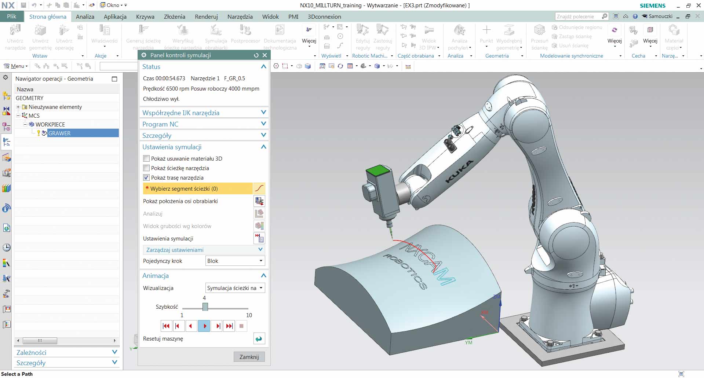Click the clock history sidebar icon
Image resolution: width=704 pixels, height=378 pixels.
(x=6, y=247)
